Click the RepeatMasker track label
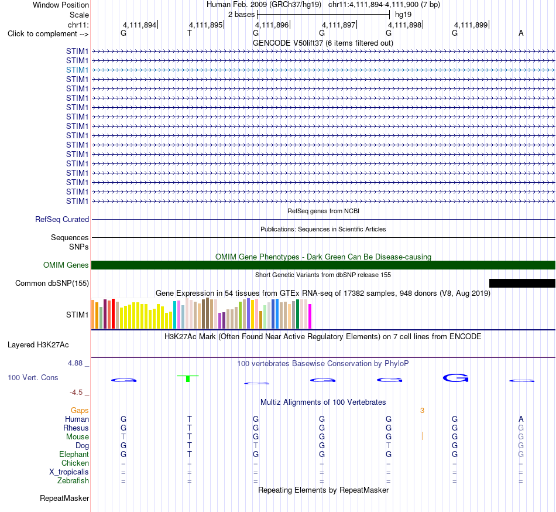 pos(64,499)
